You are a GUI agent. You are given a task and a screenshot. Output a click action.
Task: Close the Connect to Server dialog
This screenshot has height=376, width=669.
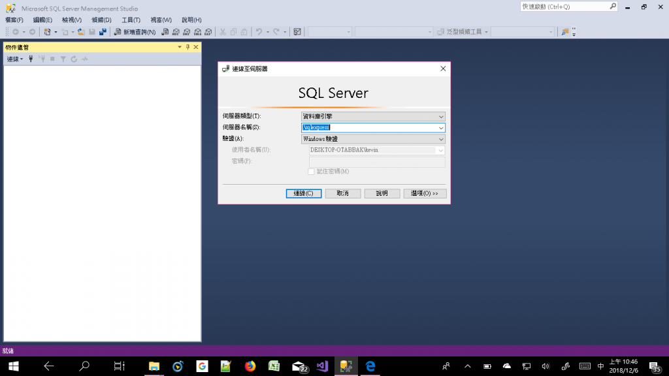click(x=443, y=69)
